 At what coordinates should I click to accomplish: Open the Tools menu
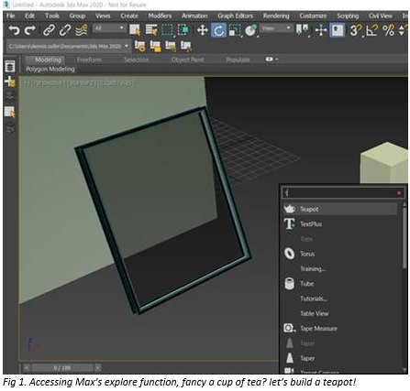pyautogui.click(x=52, y=16)
